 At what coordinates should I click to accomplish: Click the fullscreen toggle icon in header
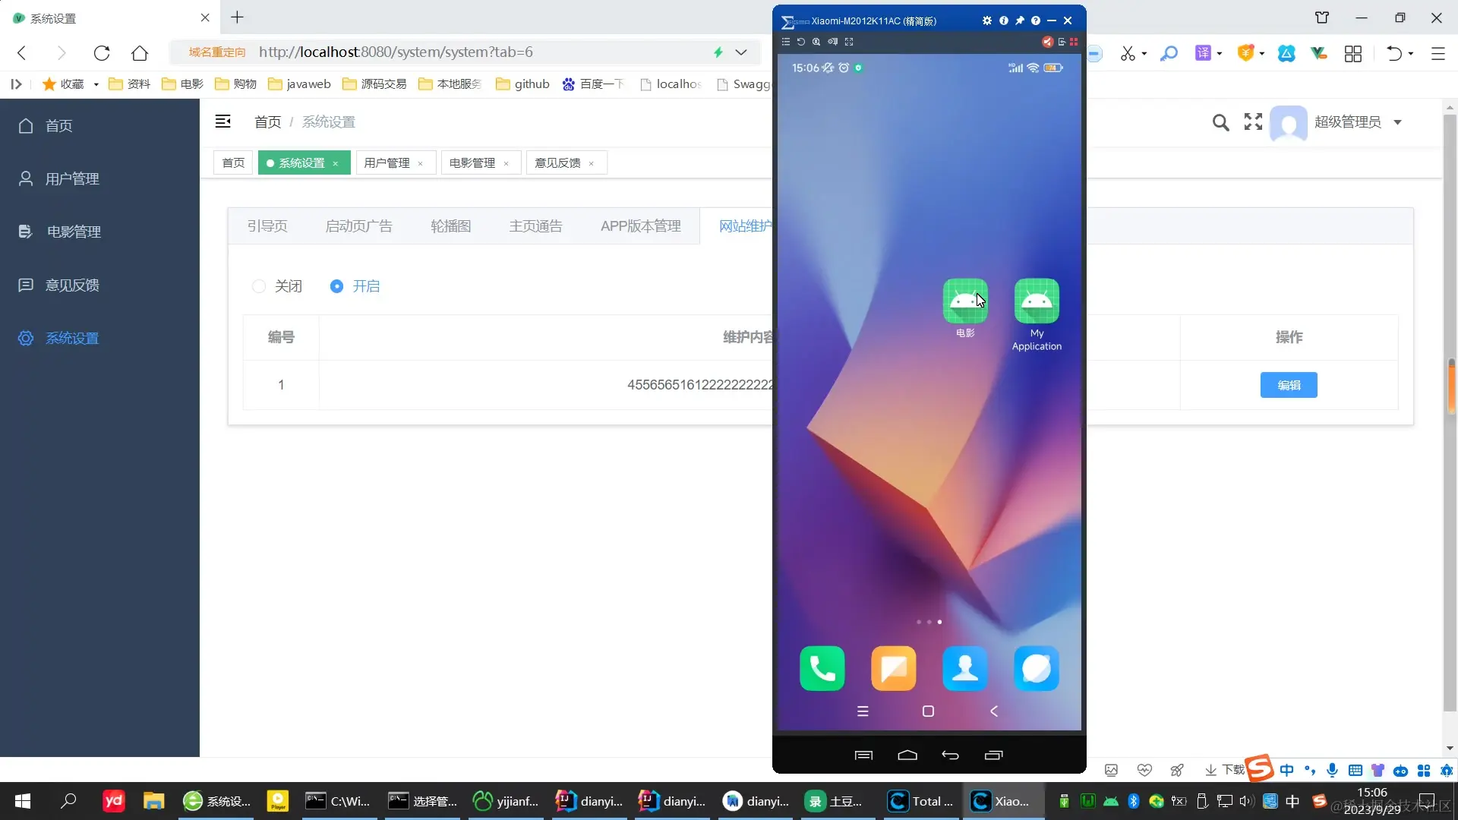[1253, 121]
